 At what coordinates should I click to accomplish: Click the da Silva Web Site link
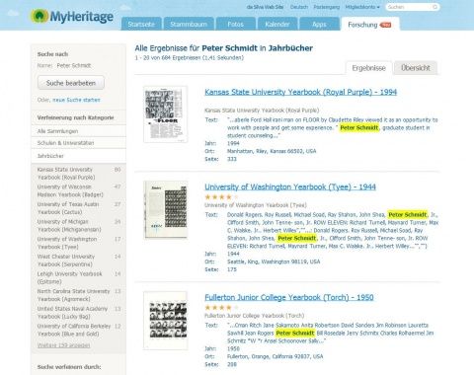pyautogui.click(x=265, y=7)
